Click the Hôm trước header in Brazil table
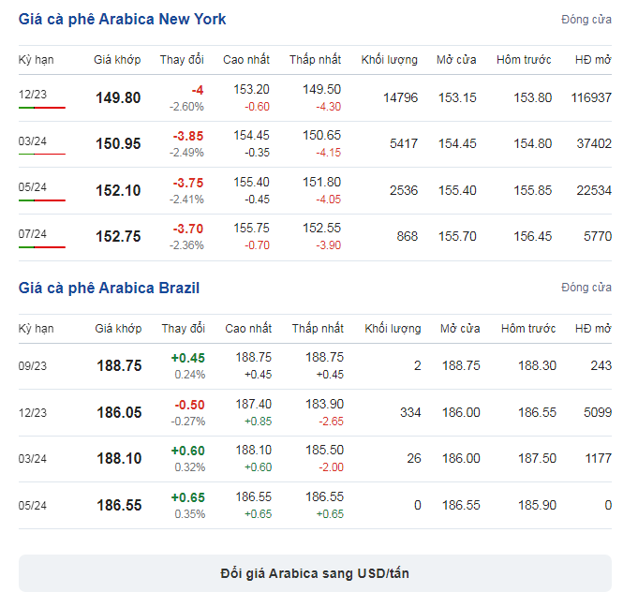This screenshot has height=607, width=638. (x=528, y=328)
